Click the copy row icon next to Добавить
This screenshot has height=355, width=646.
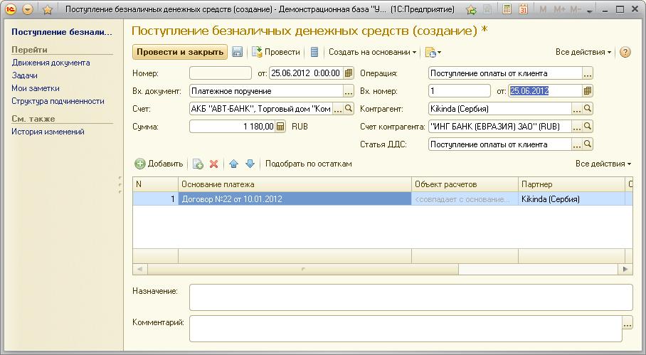point(198,164)
